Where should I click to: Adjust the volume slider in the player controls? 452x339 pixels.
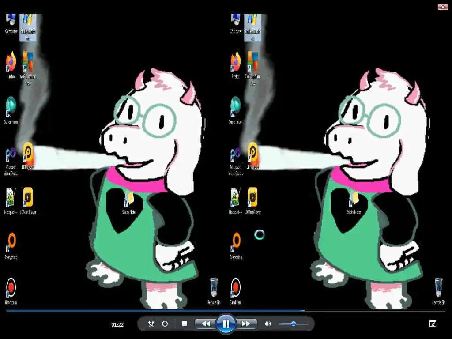pyautogui.click(x=294, y=324)
